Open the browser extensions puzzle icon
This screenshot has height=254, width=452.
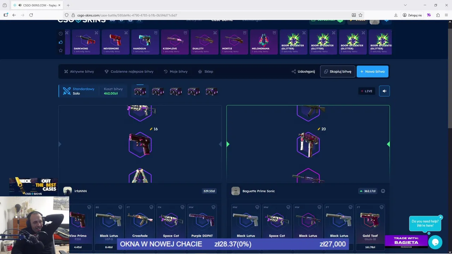(x=438, y=15)
